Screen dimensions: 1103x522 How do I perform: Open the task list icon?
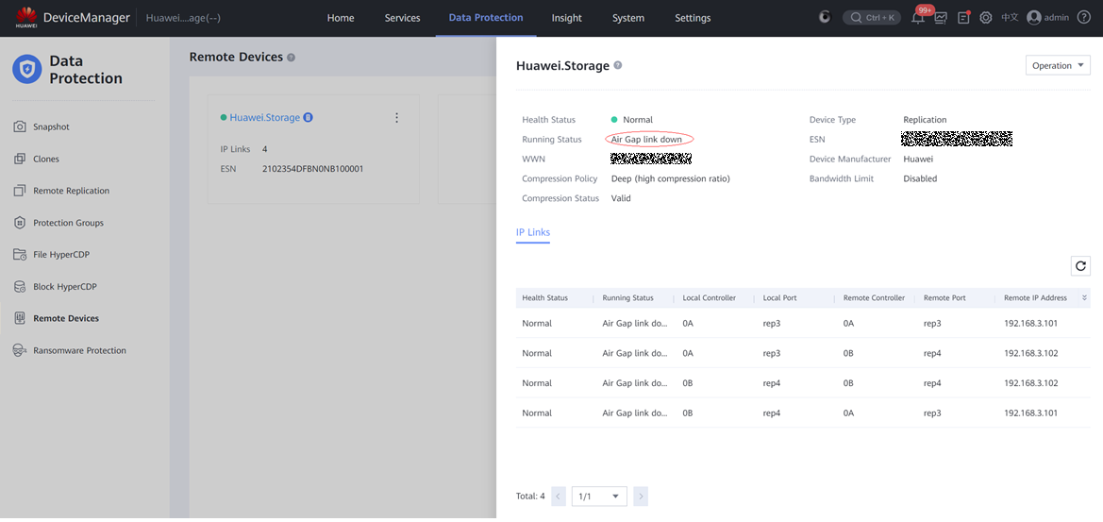pos(963,18)
